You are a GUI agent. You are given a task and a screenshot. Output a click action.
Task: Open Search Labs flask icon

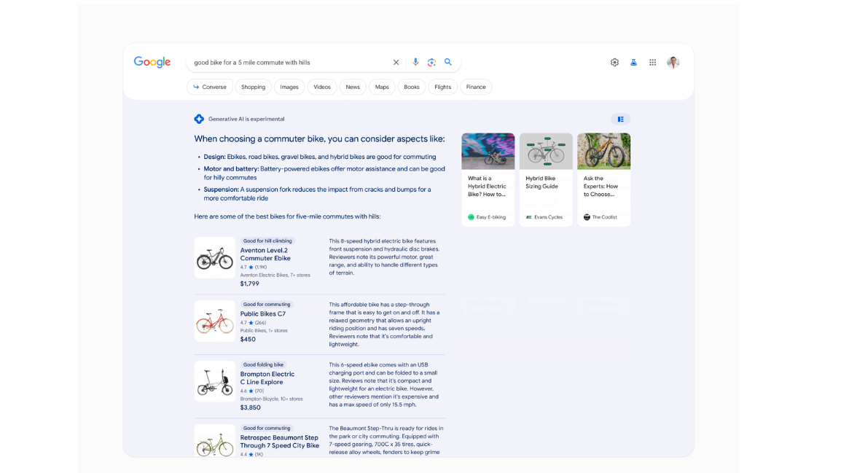(633, 62)
